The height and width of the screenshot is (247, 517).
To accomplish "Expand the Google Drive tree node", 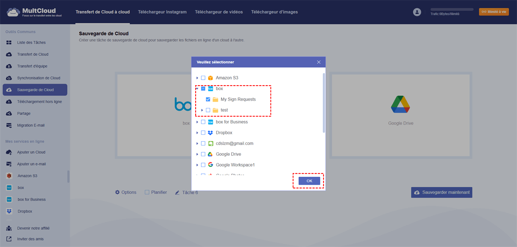I will pos(197,154).
